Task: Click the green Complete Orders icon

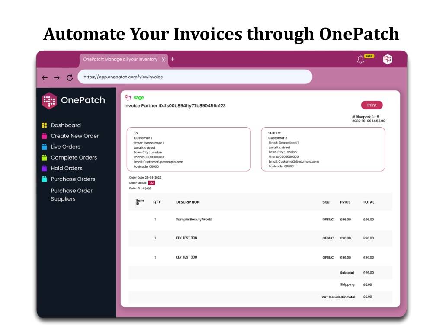Action: pyautogui.click(x=44, y=157)
